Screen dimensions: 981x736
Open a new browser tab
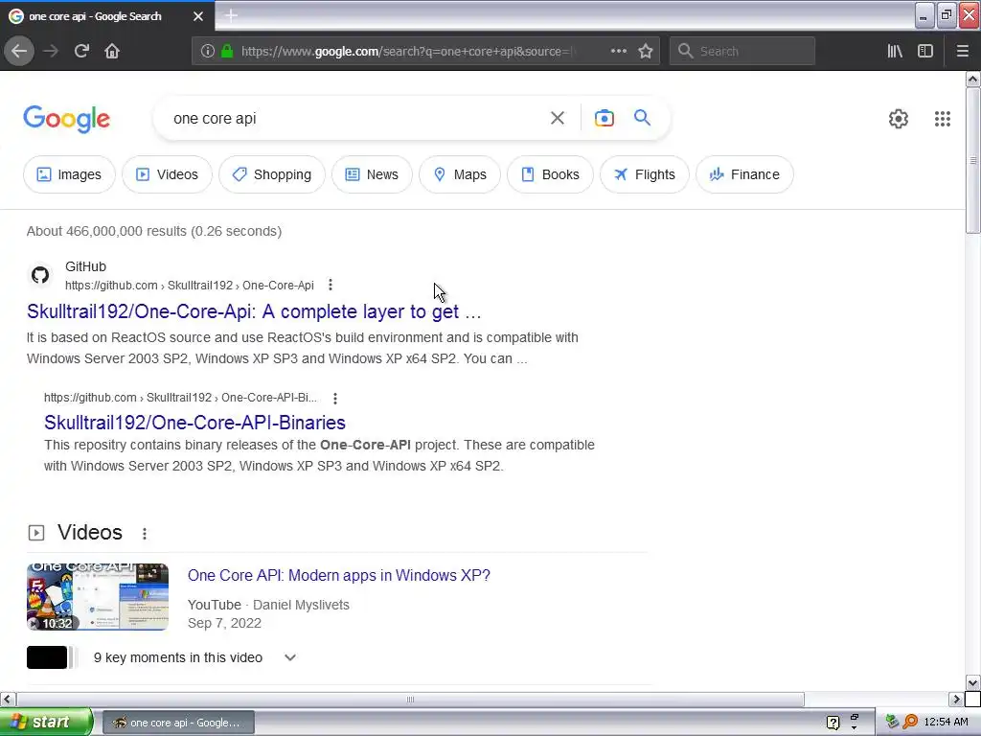click(x=231, y=15)
